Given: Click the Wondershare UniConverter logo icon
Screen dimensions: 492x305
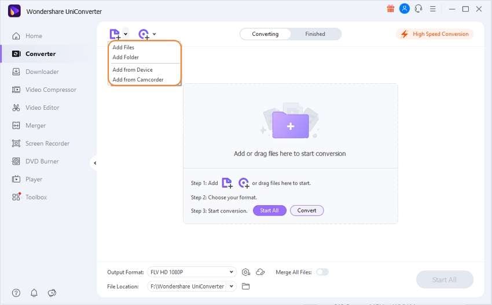Looking at the screenshot, I should (x=14, y=12).
